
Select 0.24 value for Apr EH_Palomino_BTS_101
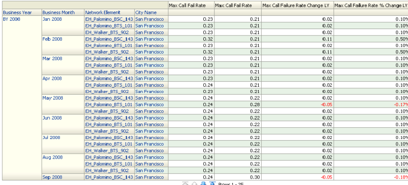pos(208,85)
